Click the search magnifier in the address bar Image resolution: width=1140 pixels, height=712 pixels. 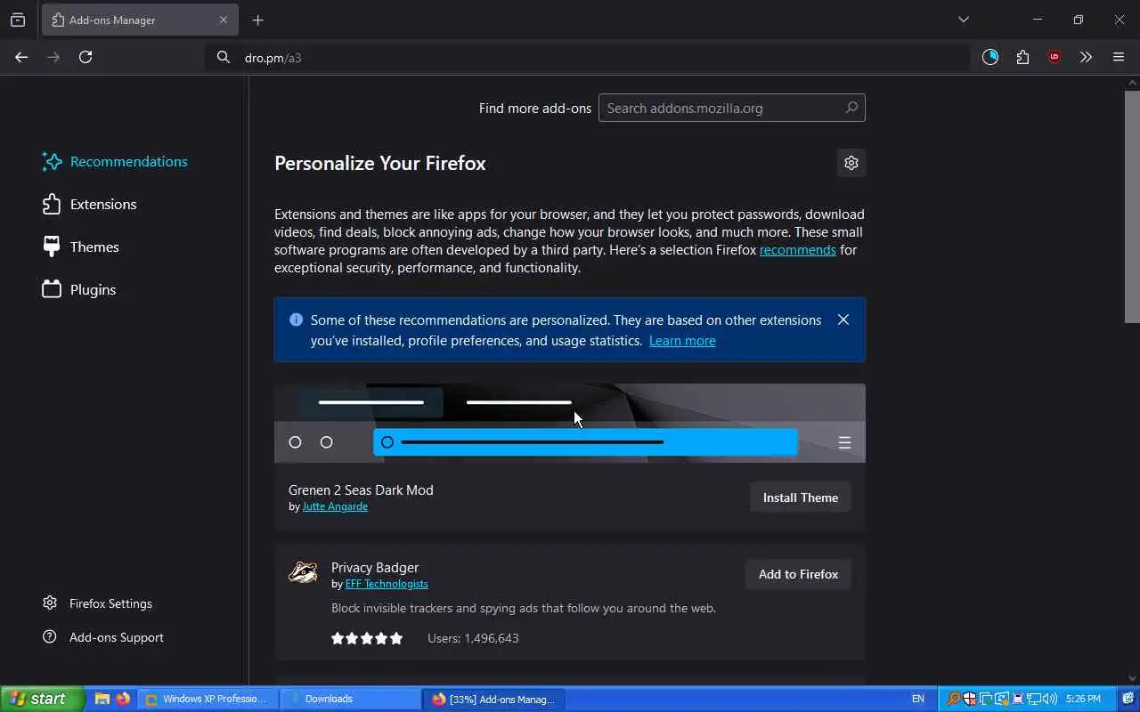[x=224, y=57]
